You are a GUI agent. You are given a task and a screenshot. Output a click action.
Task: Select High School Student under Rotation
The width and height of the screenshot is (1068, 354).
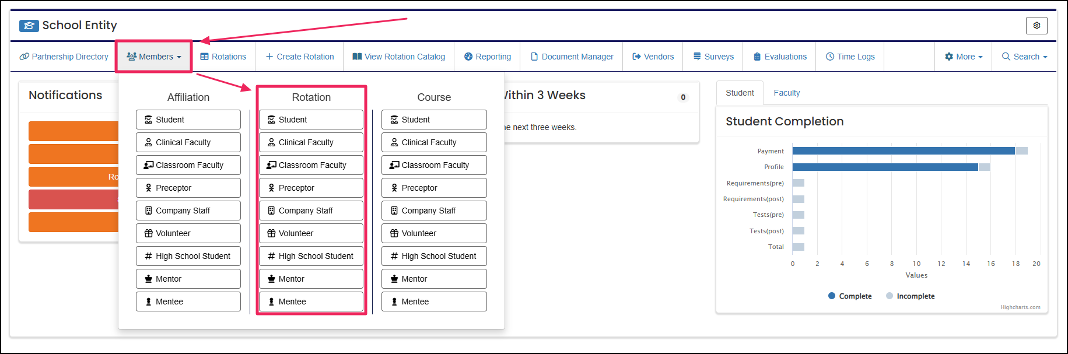tap(311, 256)
